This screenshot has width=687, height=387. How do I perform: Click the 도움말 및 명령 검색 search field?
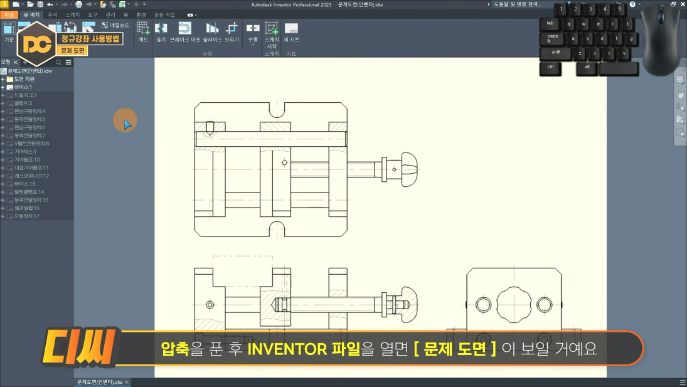517,4
